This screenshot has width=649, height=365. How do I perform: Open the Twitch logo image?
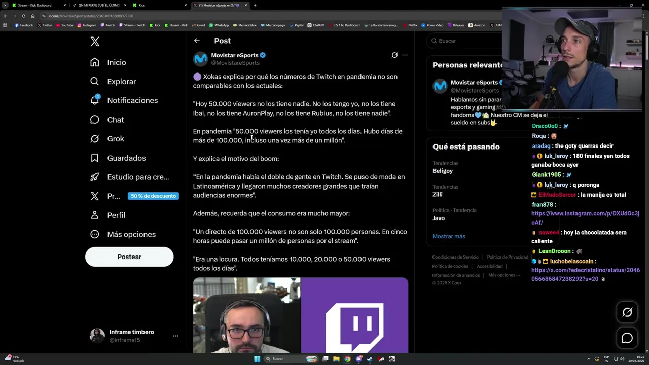(x=355, y=315)
